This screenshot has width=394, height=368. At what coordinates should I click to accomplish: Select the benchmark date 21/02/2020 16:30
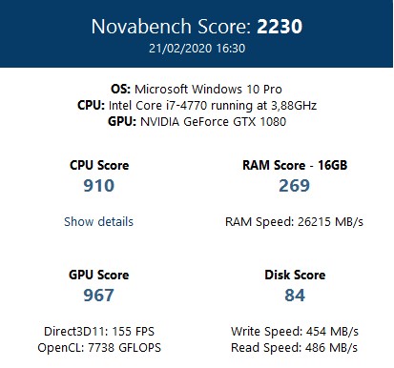click(x=197, y=49)
